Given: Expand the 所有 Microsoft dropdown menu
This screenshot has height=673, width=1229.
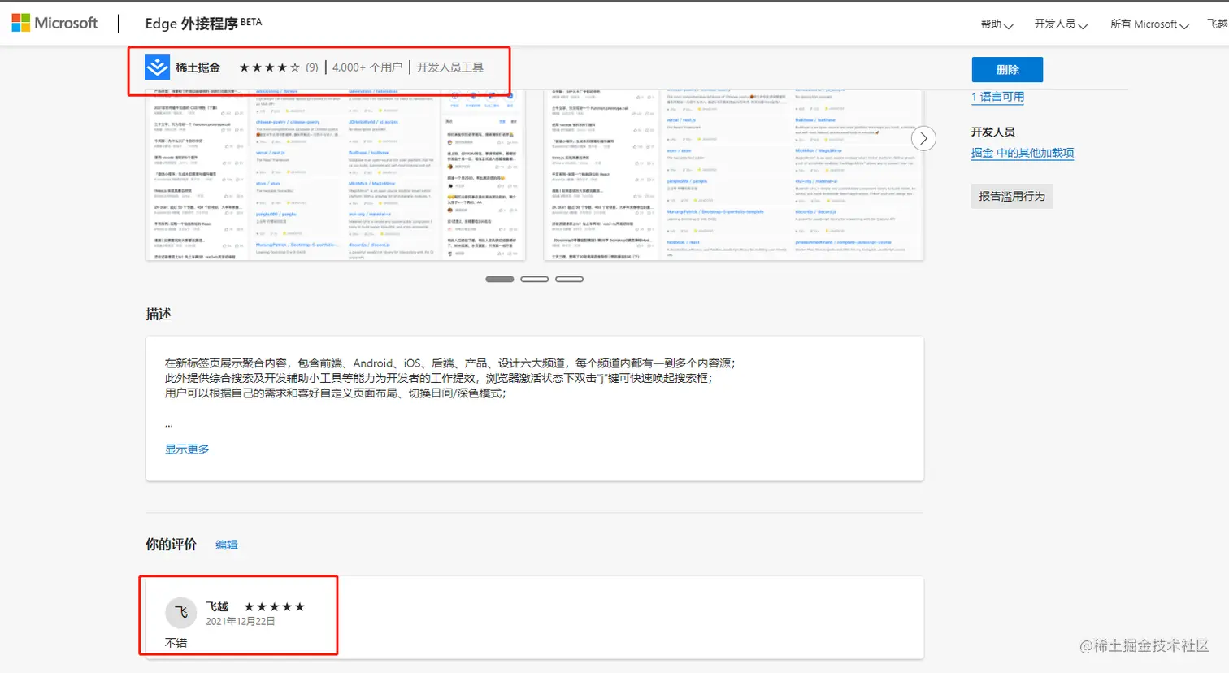Looking at the screenshot, I should point(1149,24).
